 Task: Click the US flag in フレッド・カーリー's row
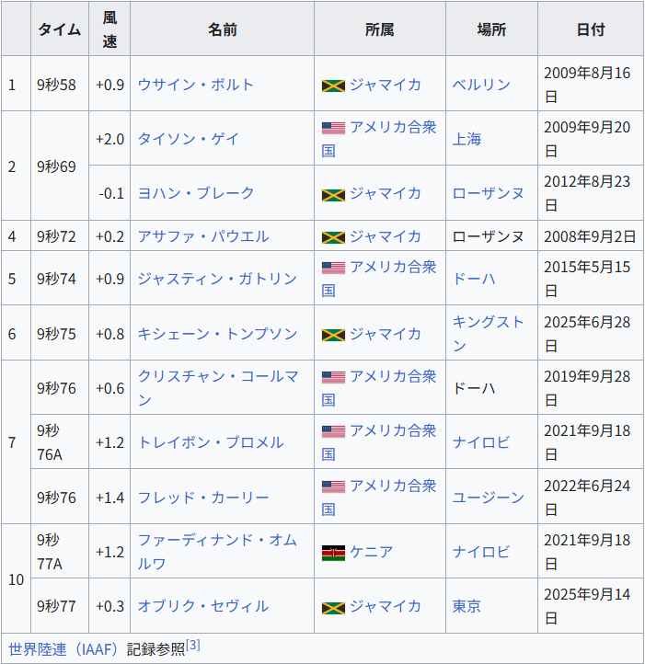333,487
